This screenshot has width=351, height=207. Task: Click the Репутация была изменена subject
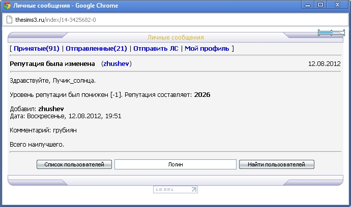pos(52,64)
